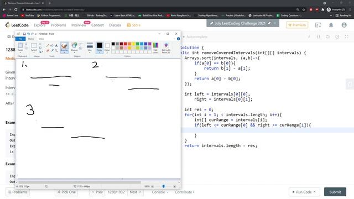The image size is (354, 199).
Task: Open LeetCode notifications bell icon
Action: 331,25
